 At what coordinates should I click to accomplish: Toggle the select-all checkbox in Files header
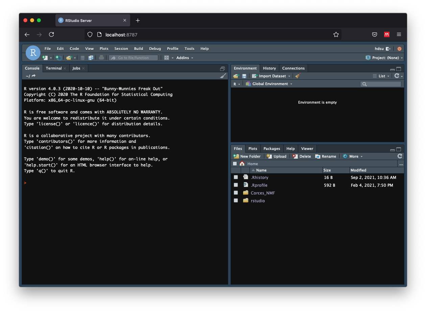pos(235,164)
